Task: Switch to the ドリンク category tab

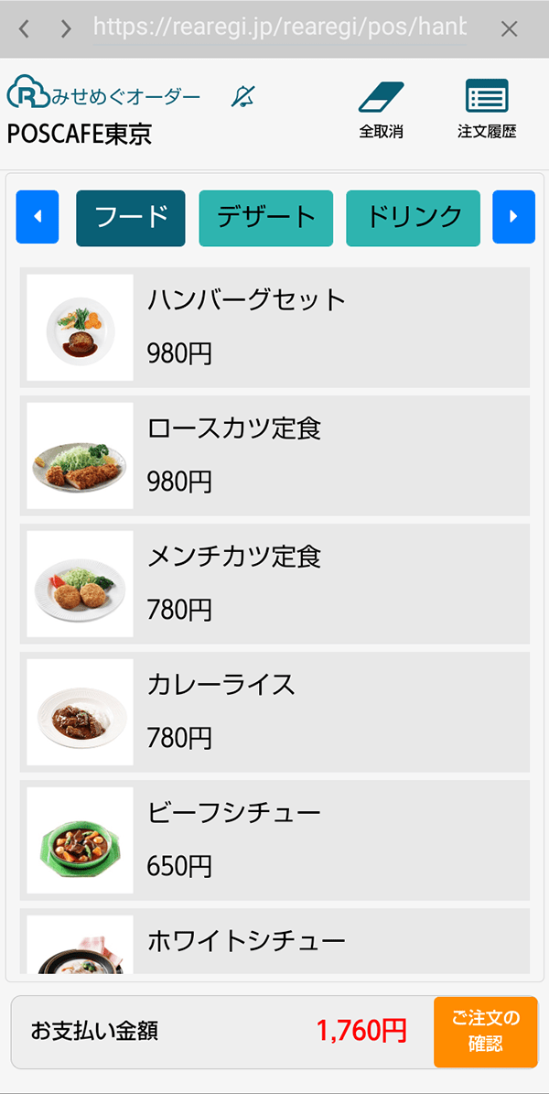Action: [x=413, y=218]
